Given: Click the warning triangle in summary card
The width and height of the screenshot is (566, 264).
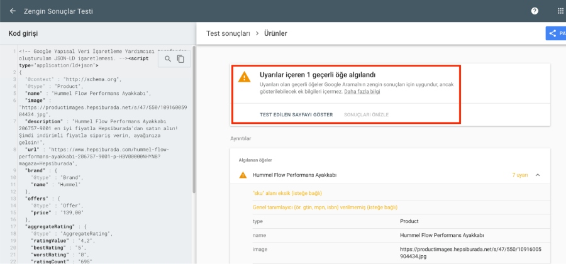Looking at the screenshot, I should click(x=245, y=77).
